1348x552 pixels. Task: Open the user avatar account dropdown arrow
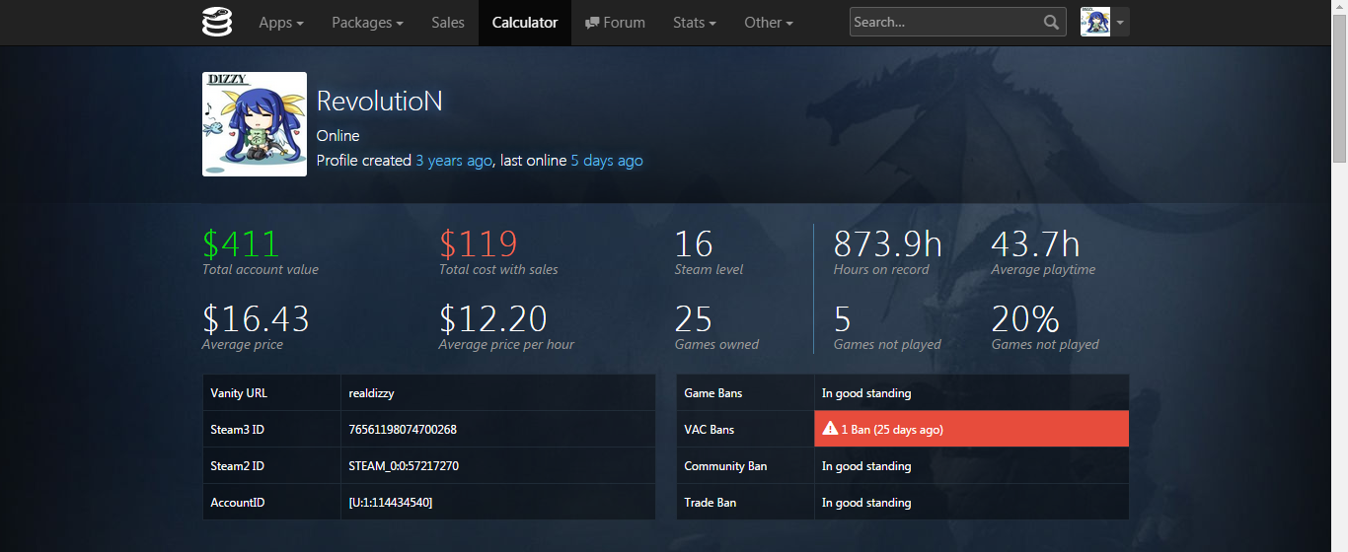point(1120,22)
